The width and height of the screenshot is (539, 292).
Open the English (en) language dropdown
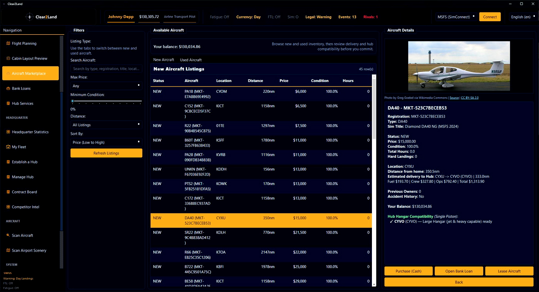coord(522,17)
